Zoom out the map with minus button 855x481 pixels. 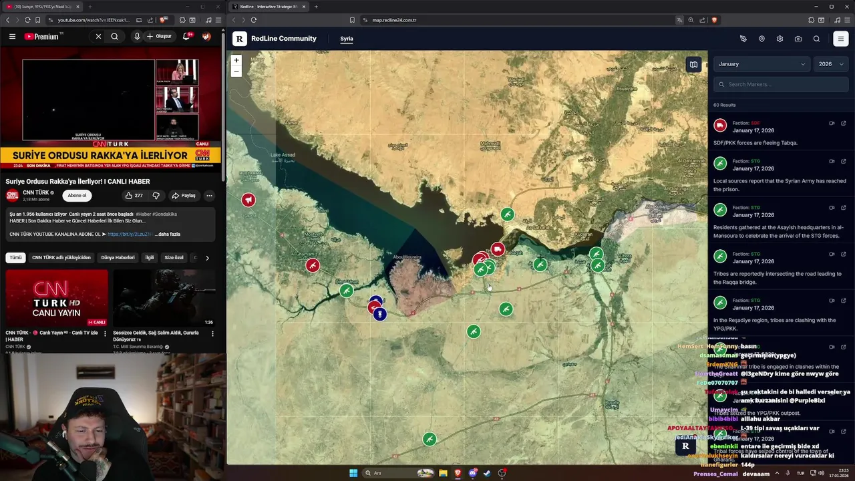(236, 71)
